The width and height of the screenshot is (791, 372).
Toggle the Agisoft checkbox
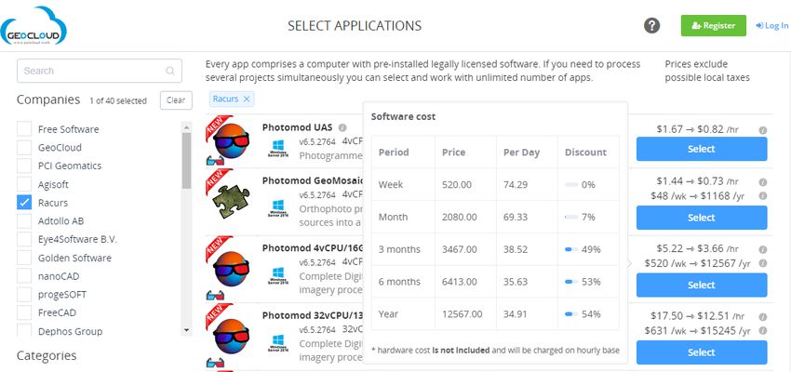click(x=24, y=184)
